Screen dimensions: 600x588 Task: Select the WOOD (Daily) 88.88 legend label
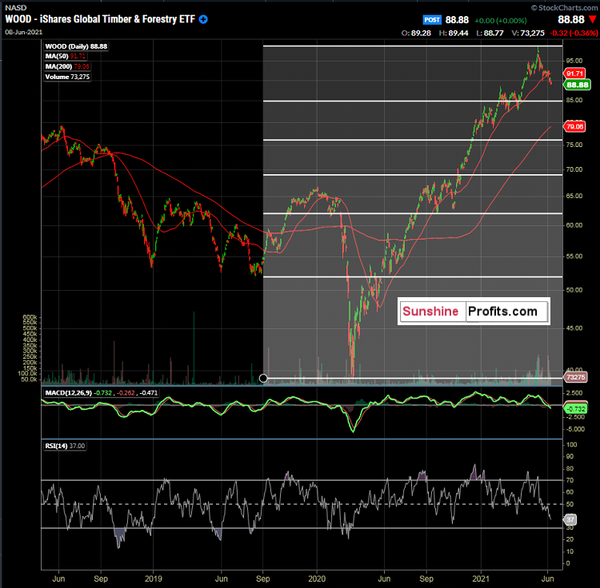point(76,46)
